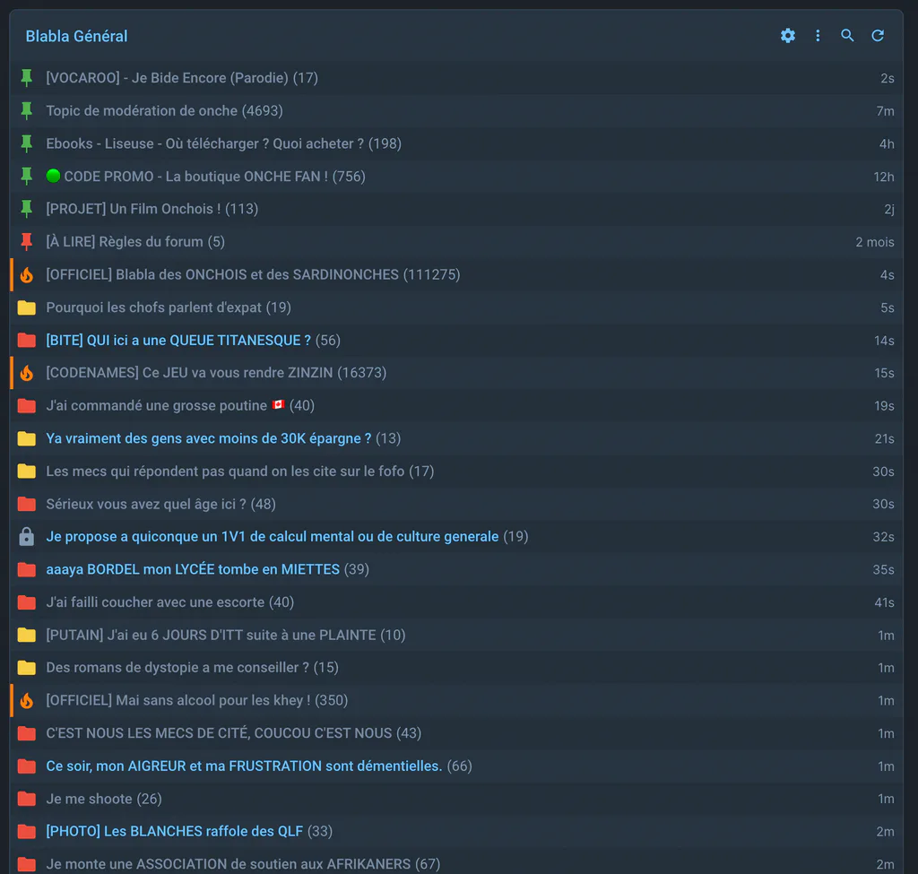Click the search magnifier icon
Viewport: 918px width, 874px height.
click(847, 36)
